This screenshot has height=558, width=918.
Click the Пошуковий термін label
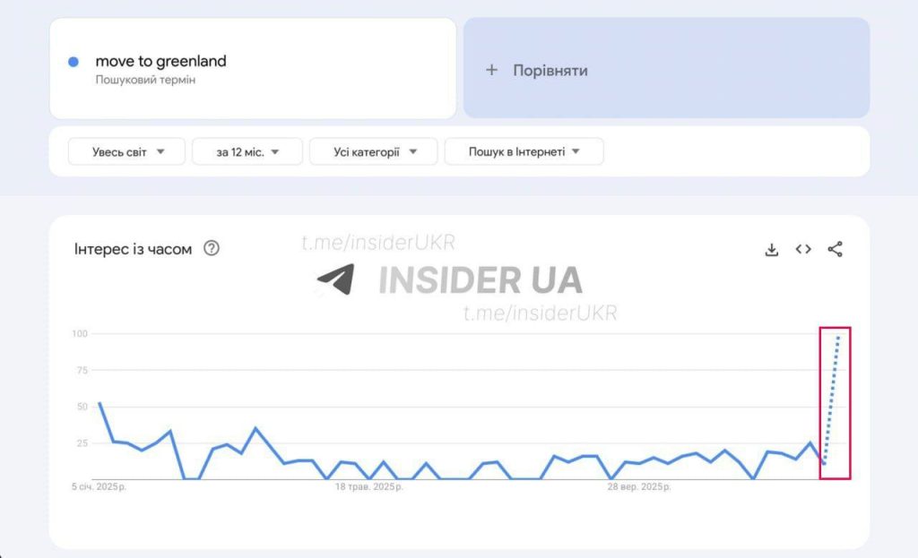[145, 80]
